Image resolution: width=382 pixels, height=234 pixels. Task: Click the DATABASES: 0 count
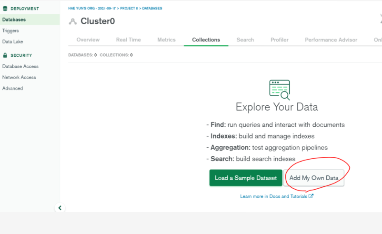coord(82,55)
